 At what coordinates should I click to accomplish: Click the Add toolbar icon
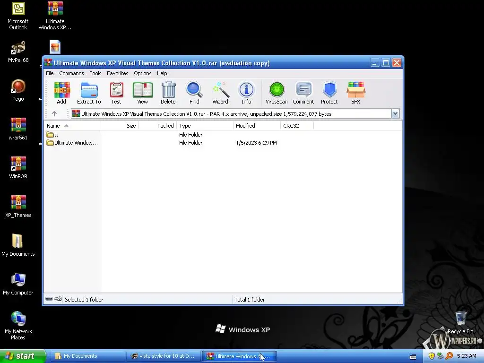[x=61, y=93]
